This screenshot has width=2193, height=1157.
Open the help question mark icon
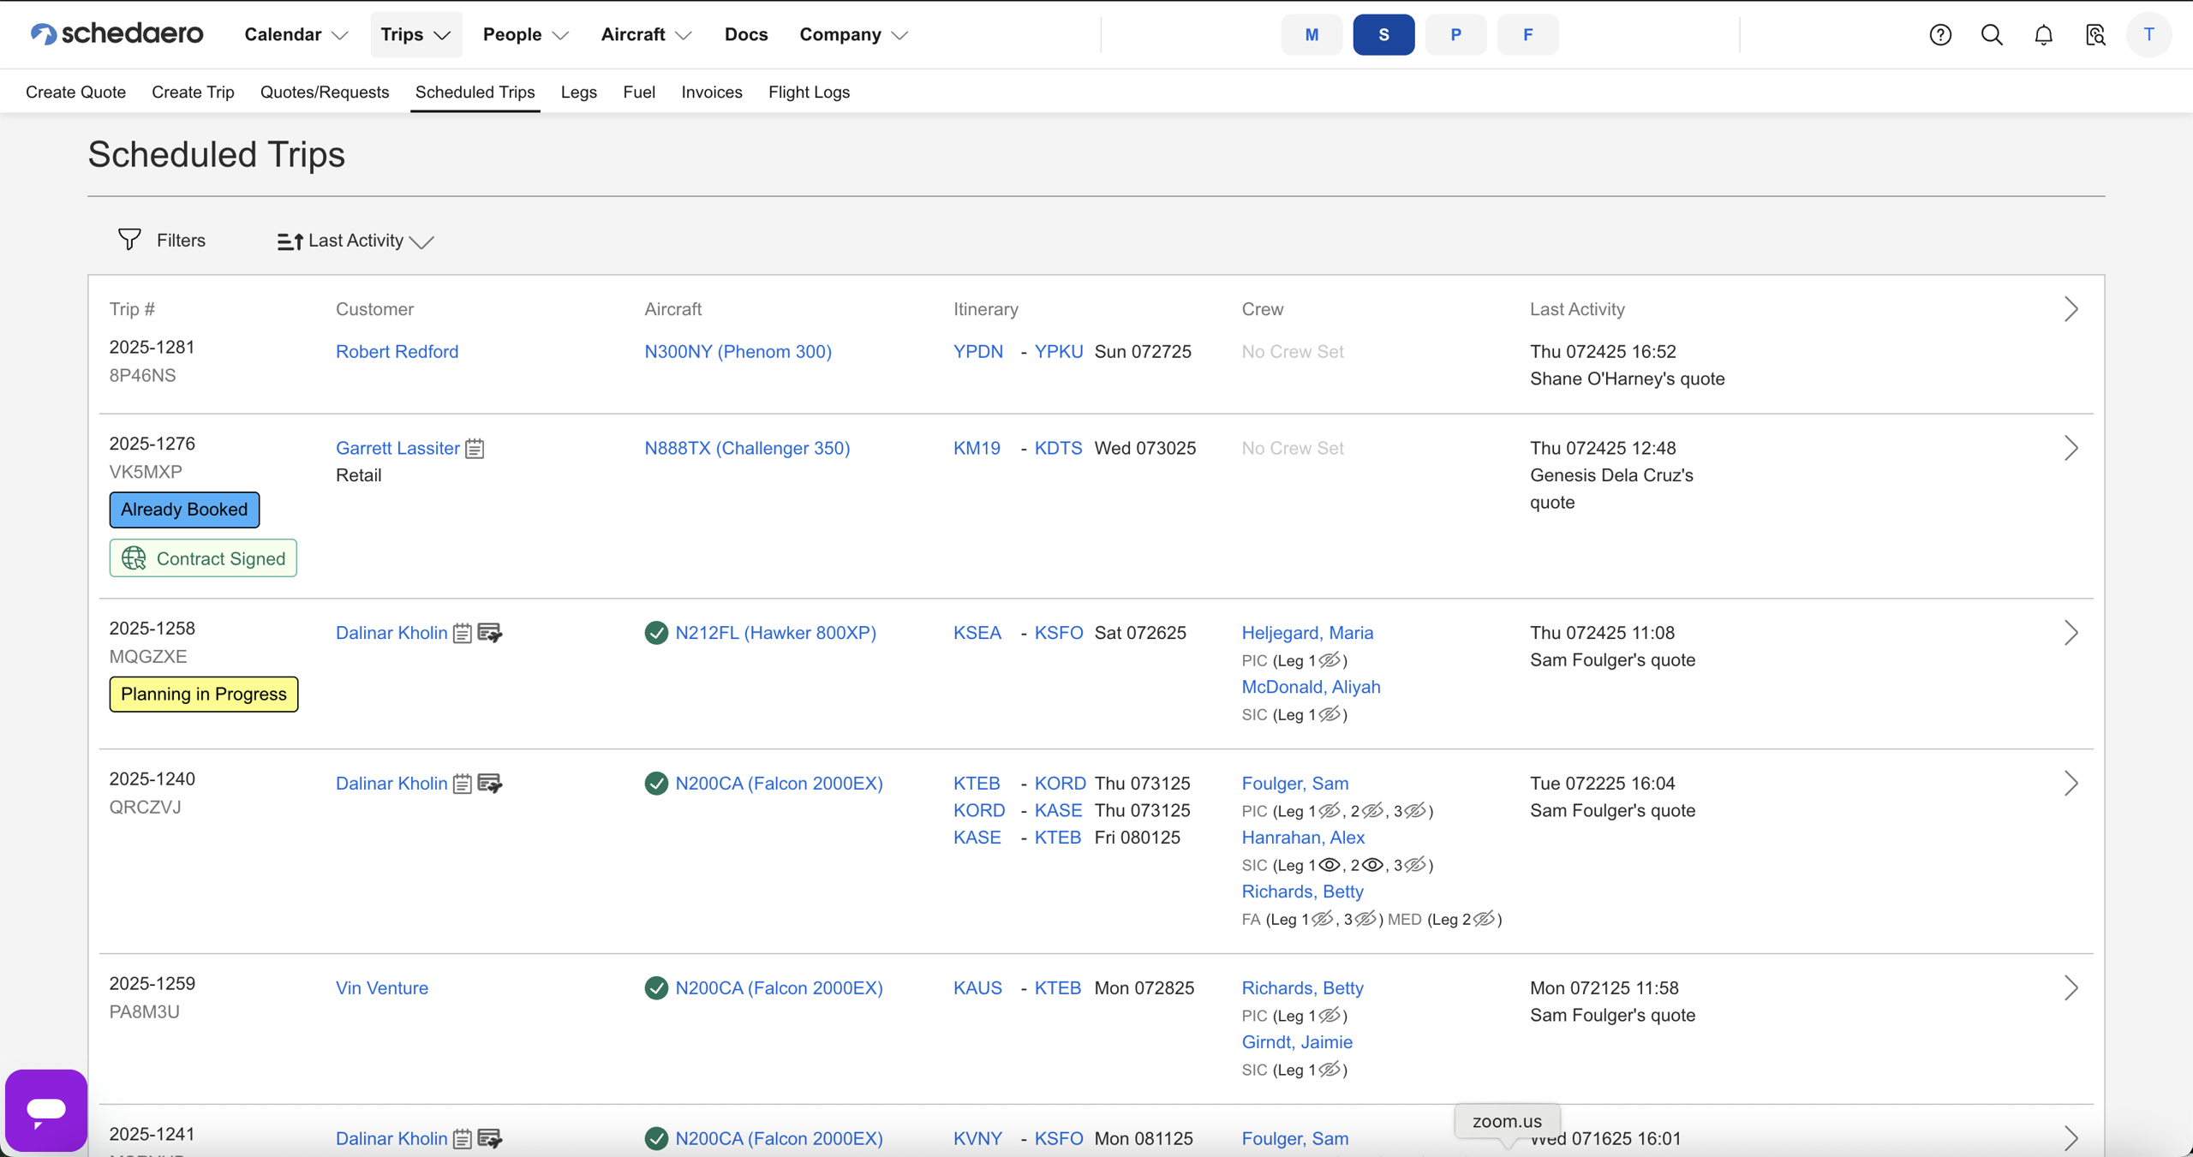point(1939,34)
